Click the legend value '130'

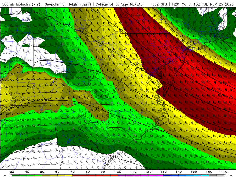tap(164, 172)
